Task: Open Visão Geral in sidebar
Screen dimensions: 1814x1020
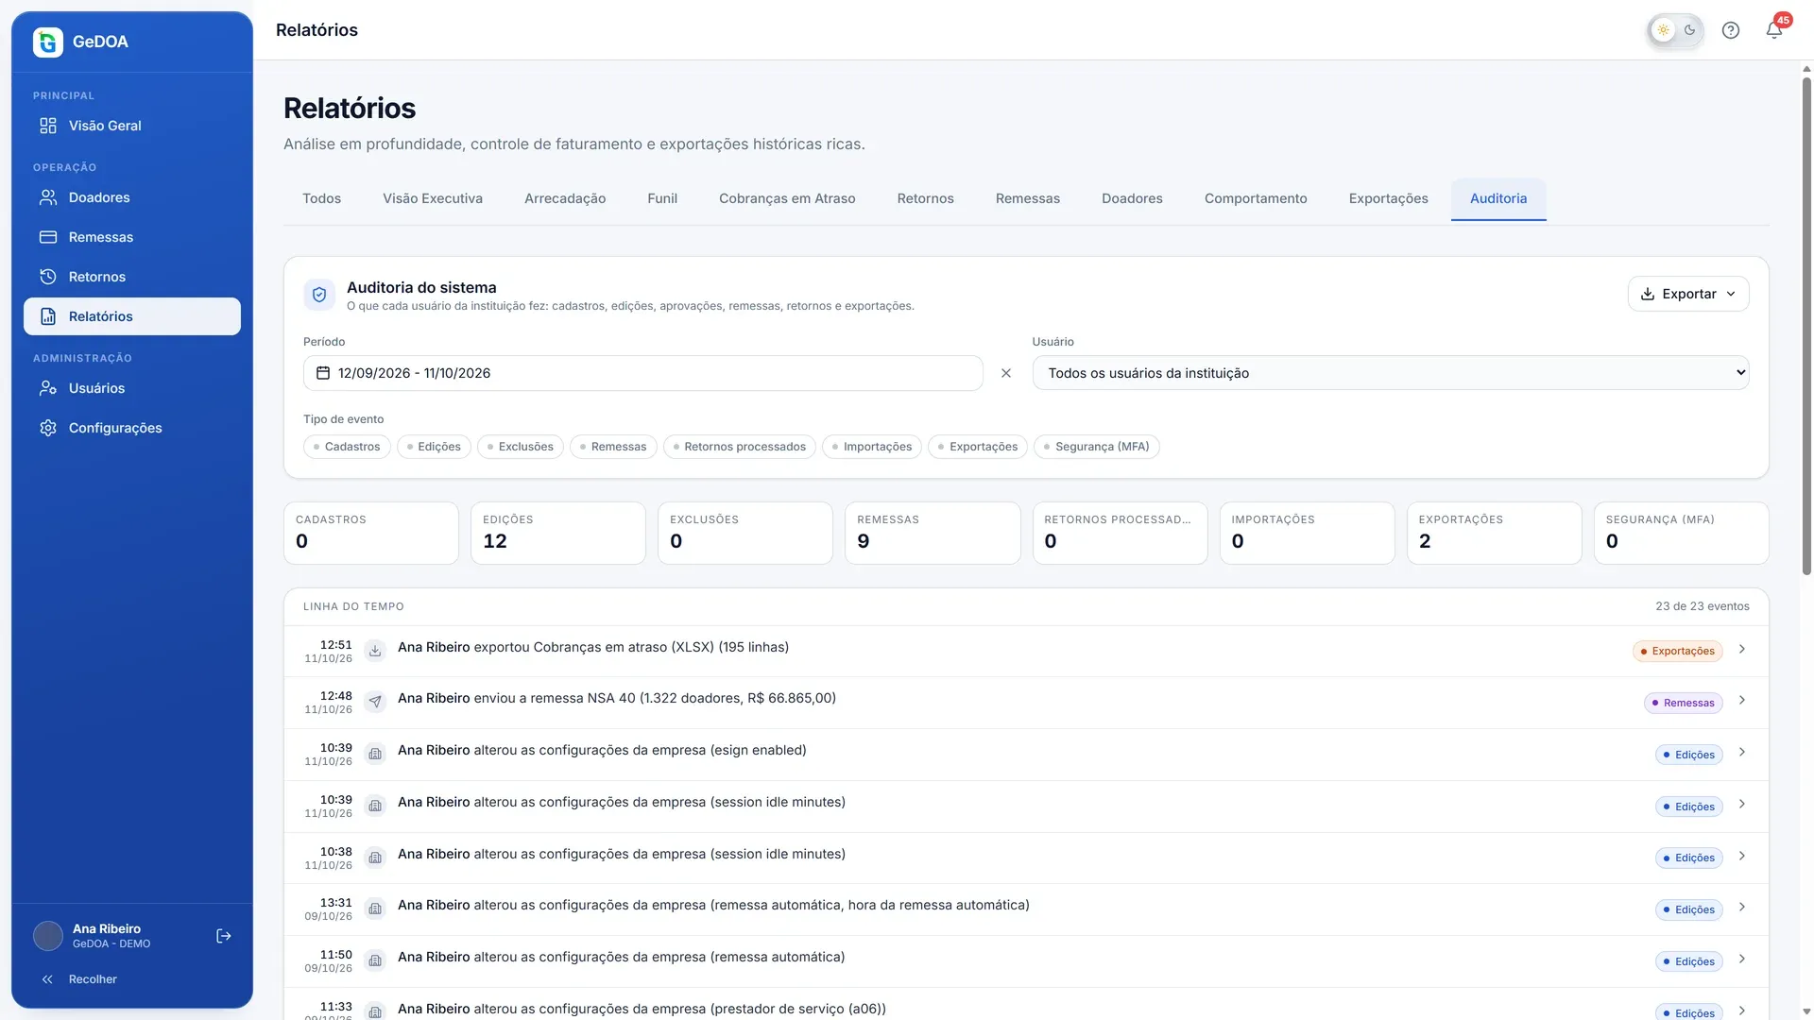Action: coord(132,126)
